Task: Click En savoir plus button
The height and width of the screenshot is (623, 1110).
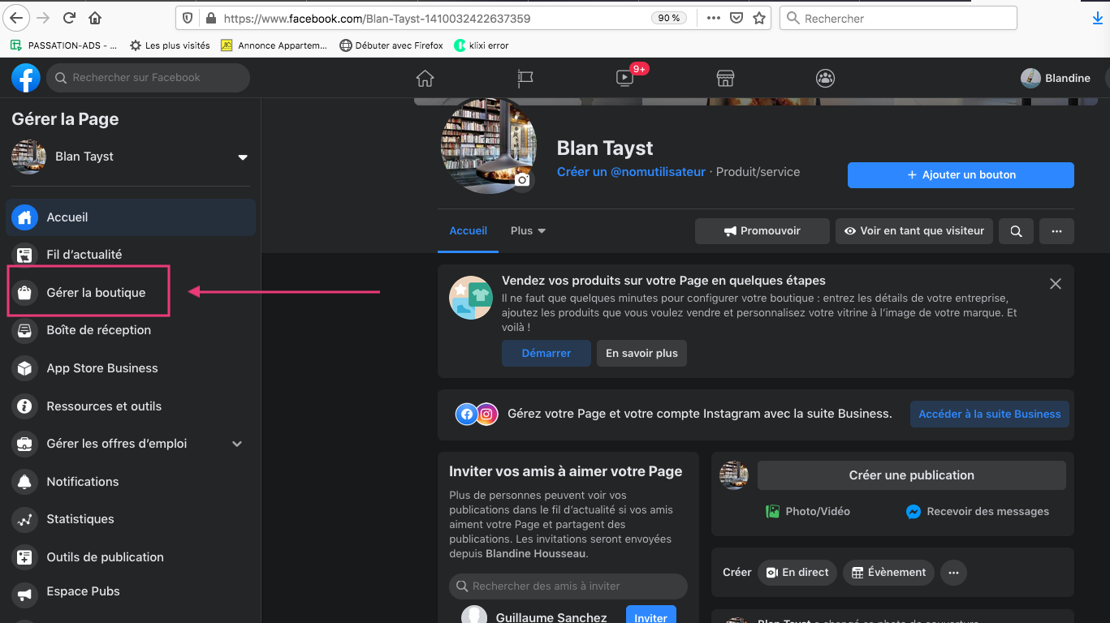Action: (x=641, y=354)
